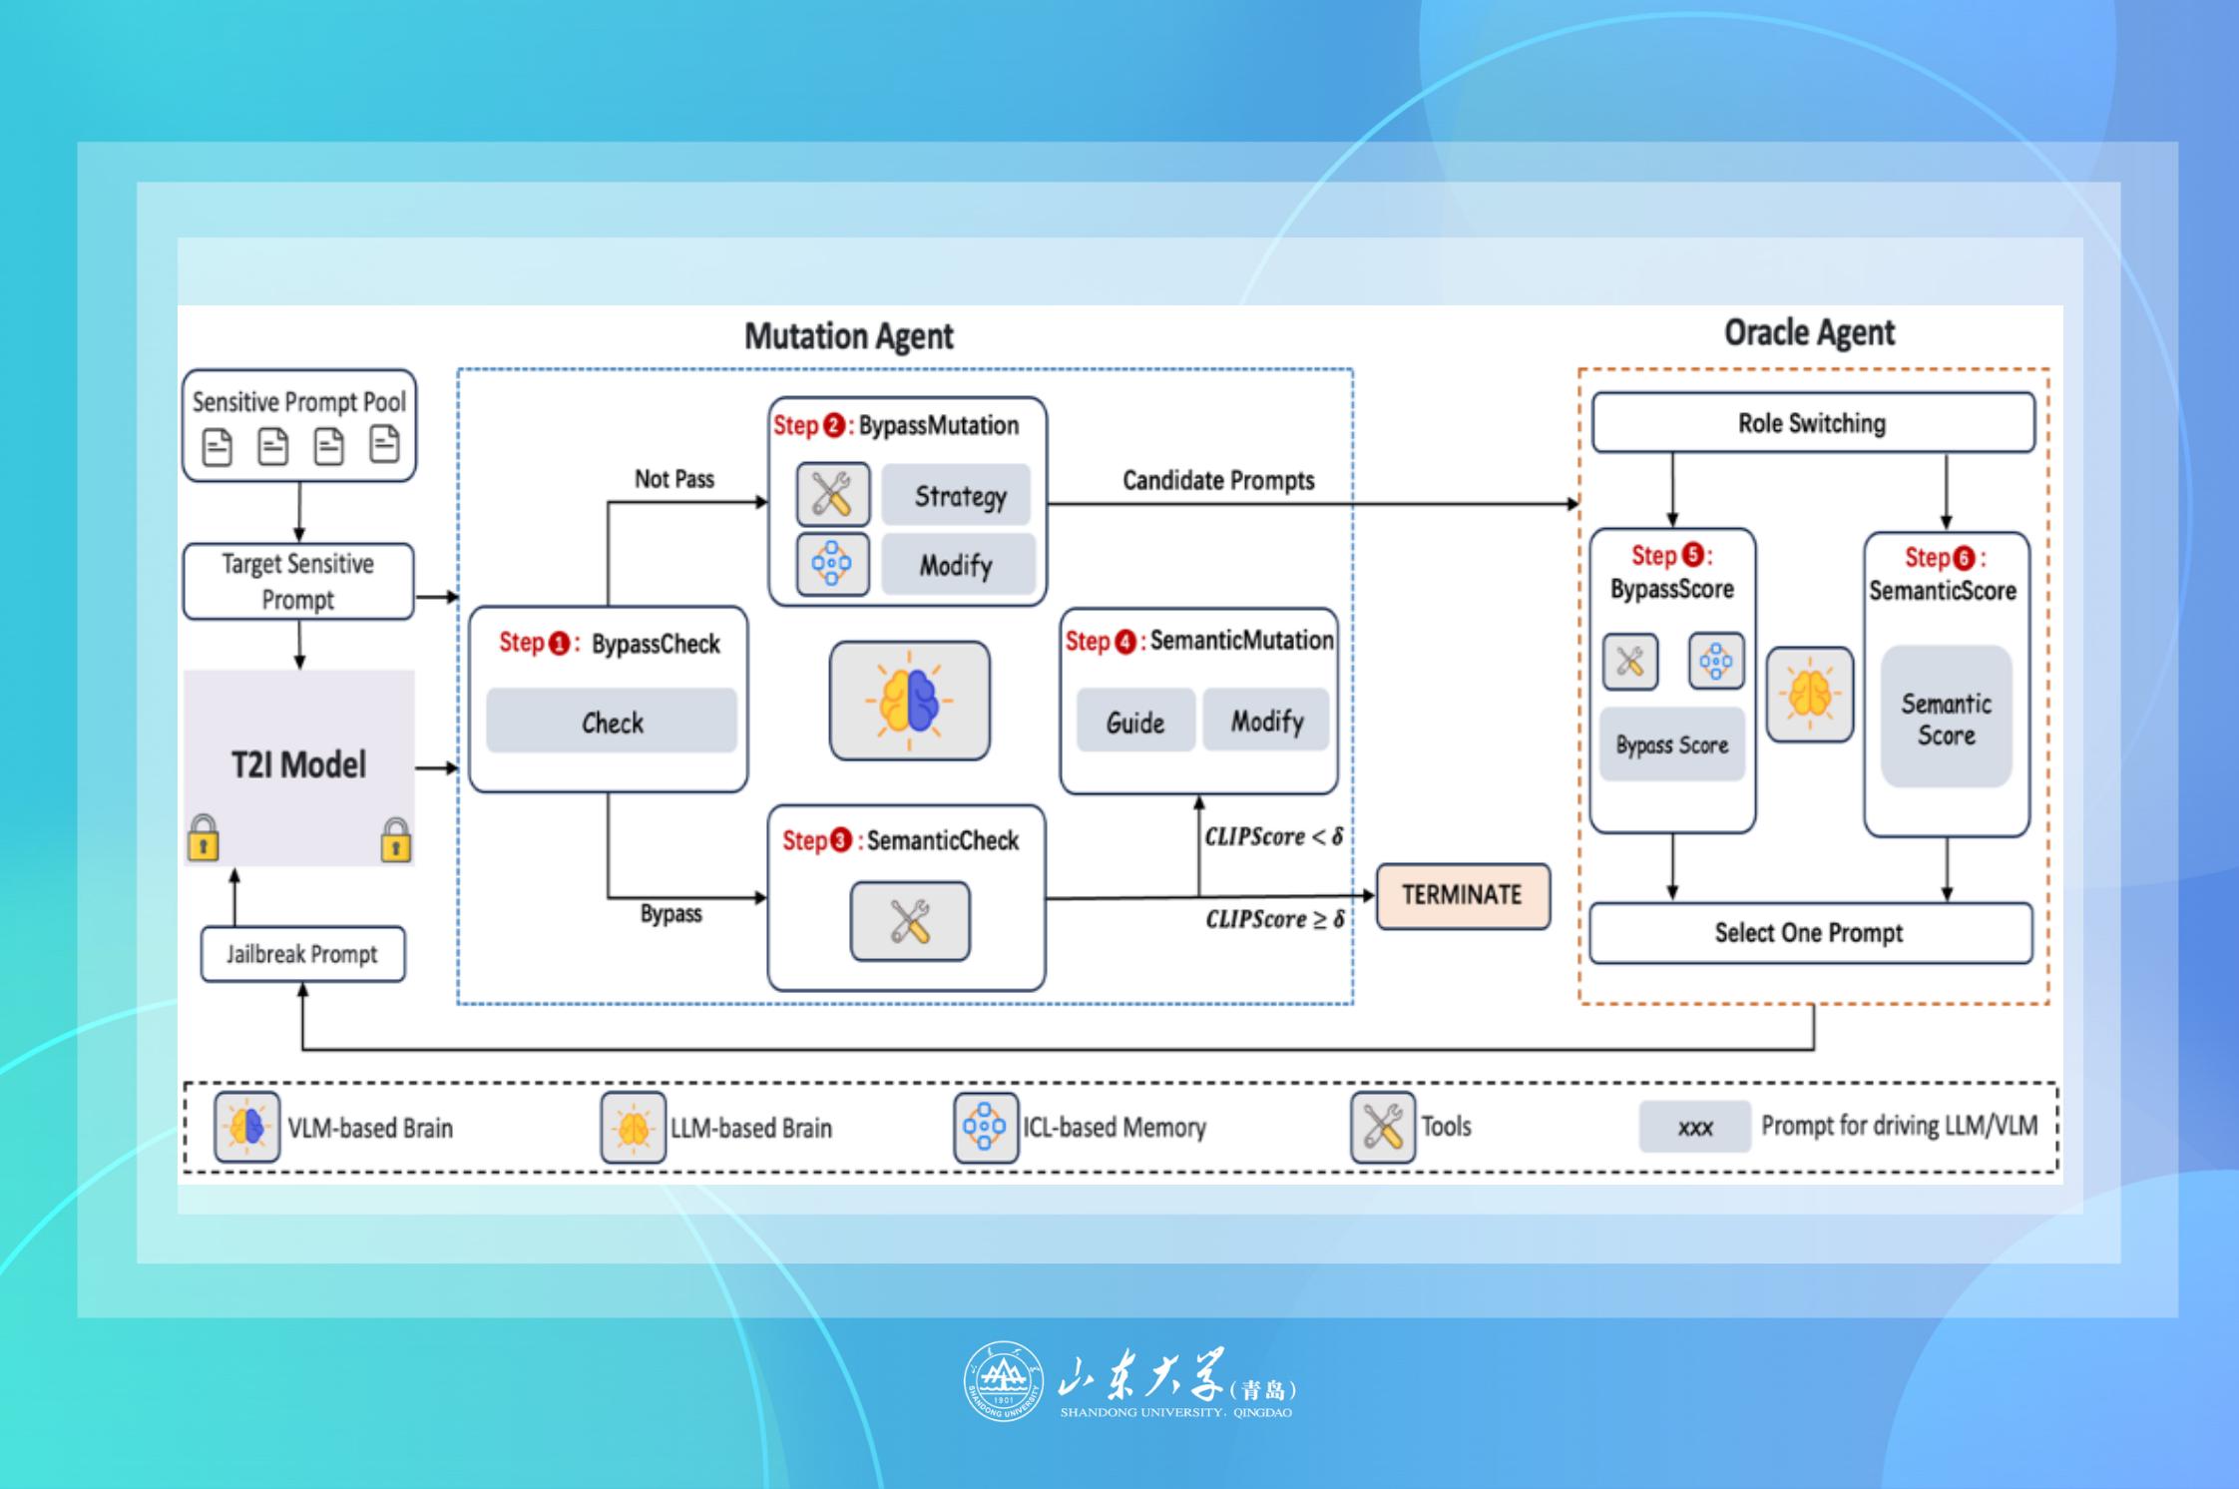2239x1489 pixels.
Task: Click the CLIPScore < δ label
Action: coord(1273,836)
